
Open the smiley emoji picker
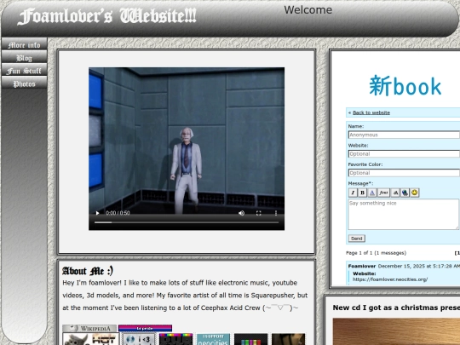pos(415,193)
